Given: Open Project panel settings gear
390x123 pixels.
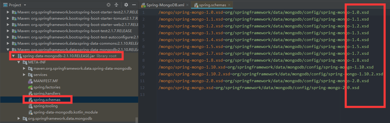Looking at the screenshot, I should point(126,5).
